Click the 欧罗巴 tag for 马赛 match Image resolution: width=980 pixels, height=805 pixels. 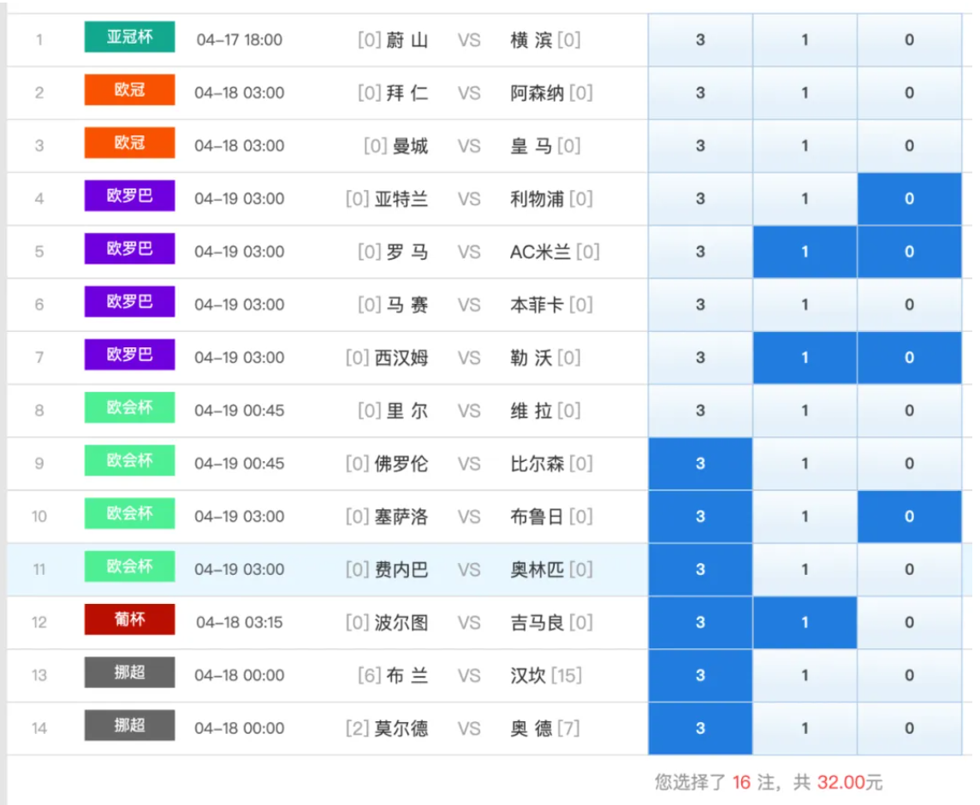tap(129, 302)
